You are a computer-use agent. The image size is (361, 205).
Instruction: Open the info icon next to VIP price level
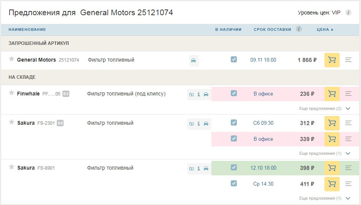(348, 13)
